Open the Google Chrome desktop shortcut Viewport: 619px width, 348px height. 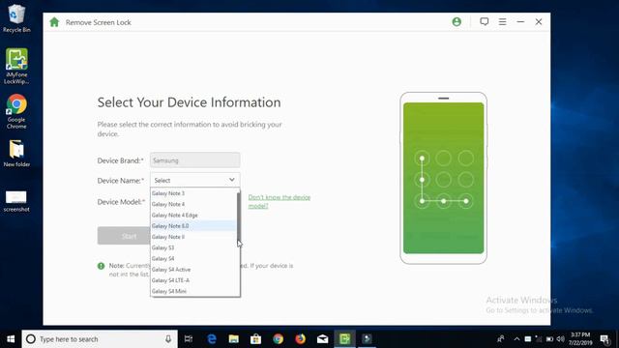click(16, 111)
